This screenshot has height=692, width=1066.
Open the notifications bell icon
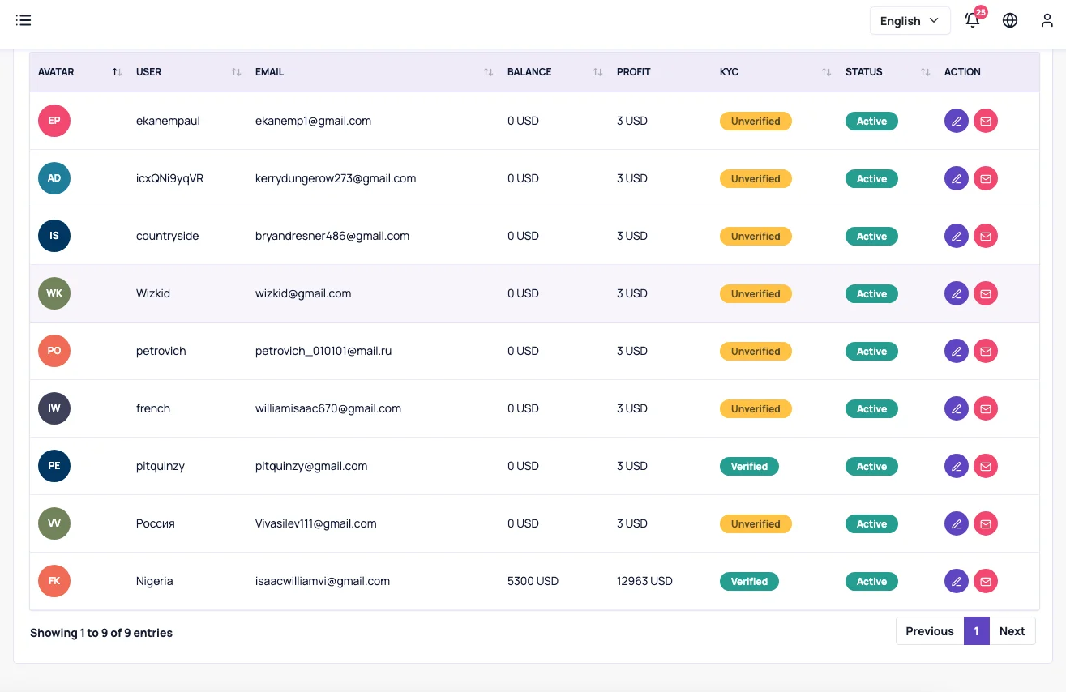973,20
